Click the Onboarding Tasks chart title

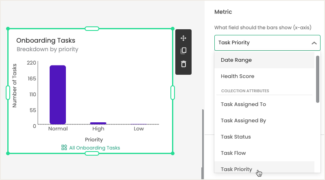(x=46, y=40)
